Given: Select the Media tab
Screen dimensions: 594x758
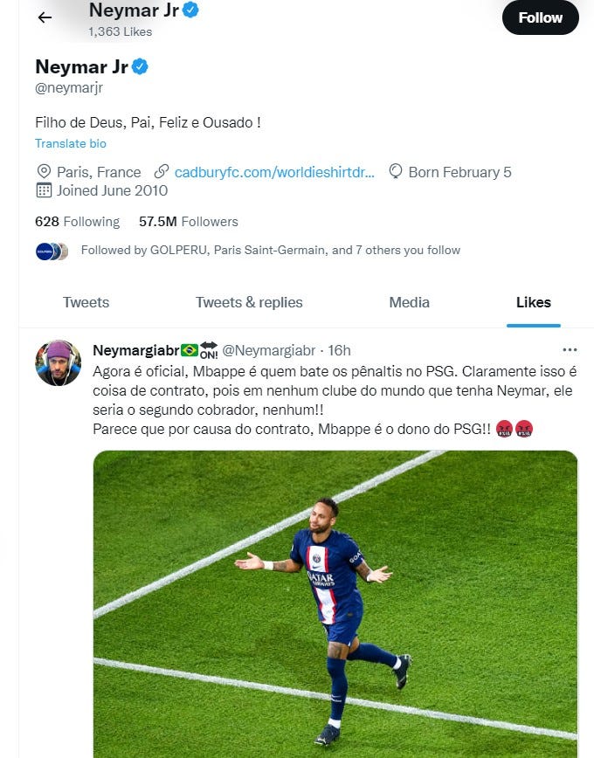Looking at the screenshot, I should [x=409, y=302].
